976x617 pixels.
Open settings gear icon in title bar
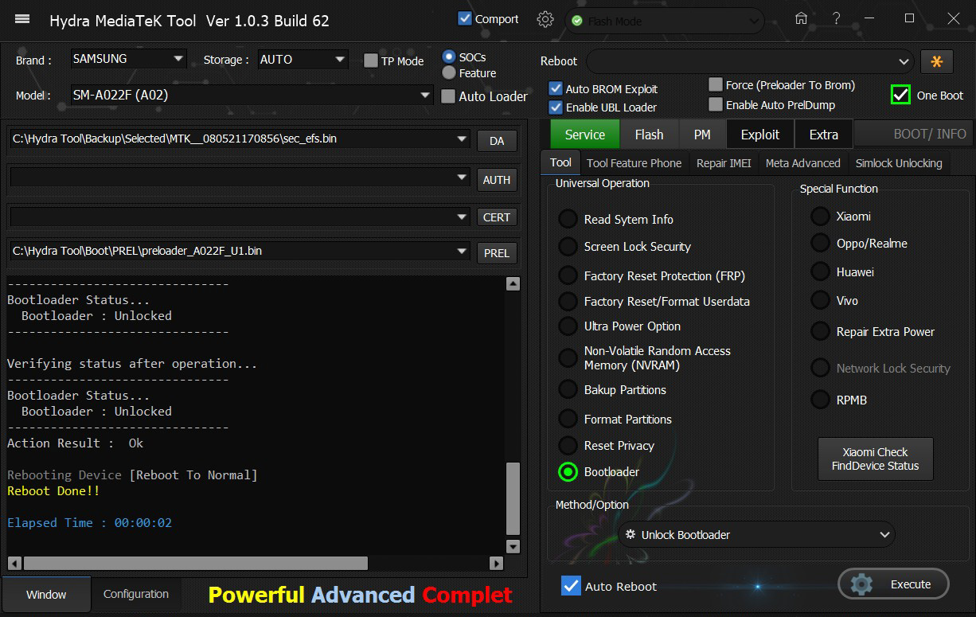pyautogui.click(x=545, y=20)
